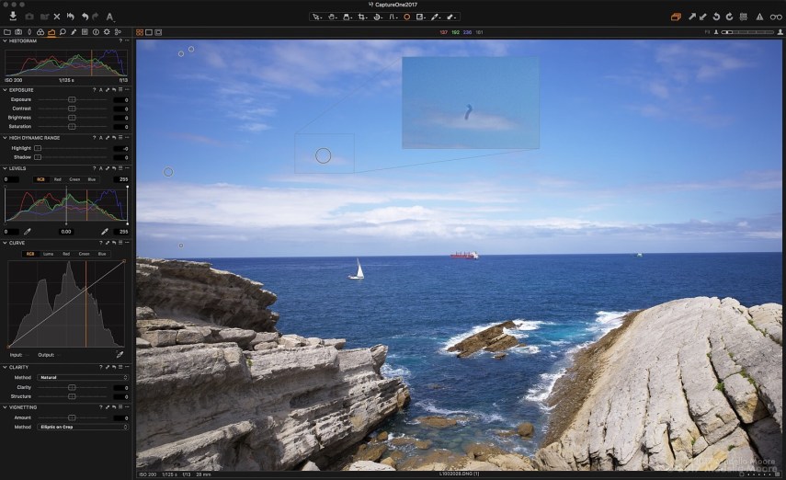The width and height of the screenshot is (786, 480).
Task: Click the L1002028.DNG file name in status bar
Action: coord(459,474)
